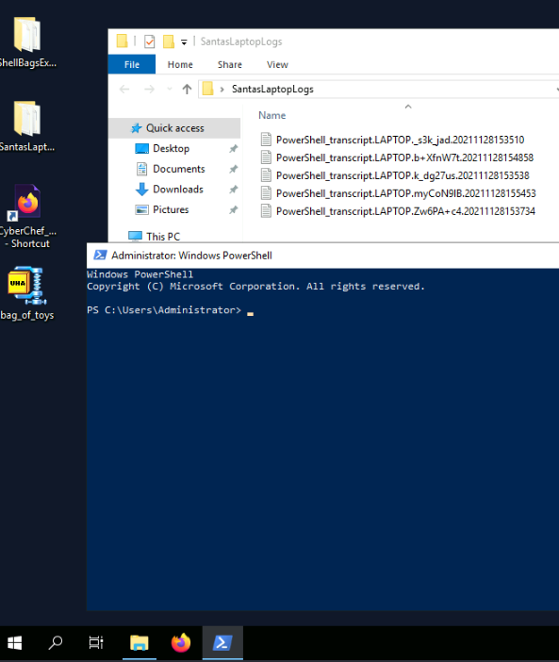Viewport: 559px width, 662px height.
Task: Unpin Pictures using its pin icon
Action: pos(233,209)
